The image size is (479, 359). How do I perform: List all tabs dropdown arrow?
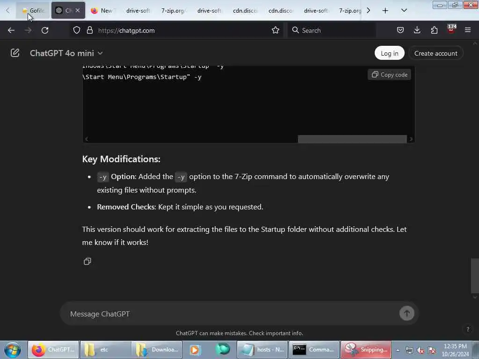(x=404, y=11)
